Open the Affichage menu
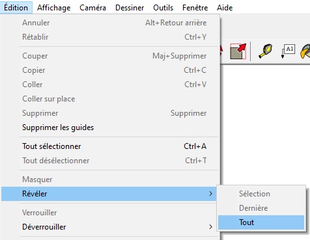 (53, 8)
